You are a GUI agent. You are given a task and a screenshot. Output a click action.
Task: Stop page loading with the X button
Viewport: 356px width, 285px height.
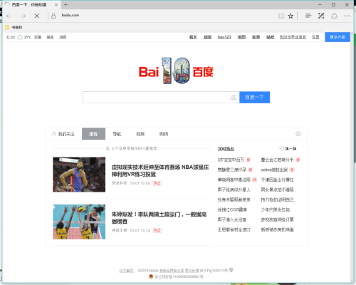[x=37, y=16]
